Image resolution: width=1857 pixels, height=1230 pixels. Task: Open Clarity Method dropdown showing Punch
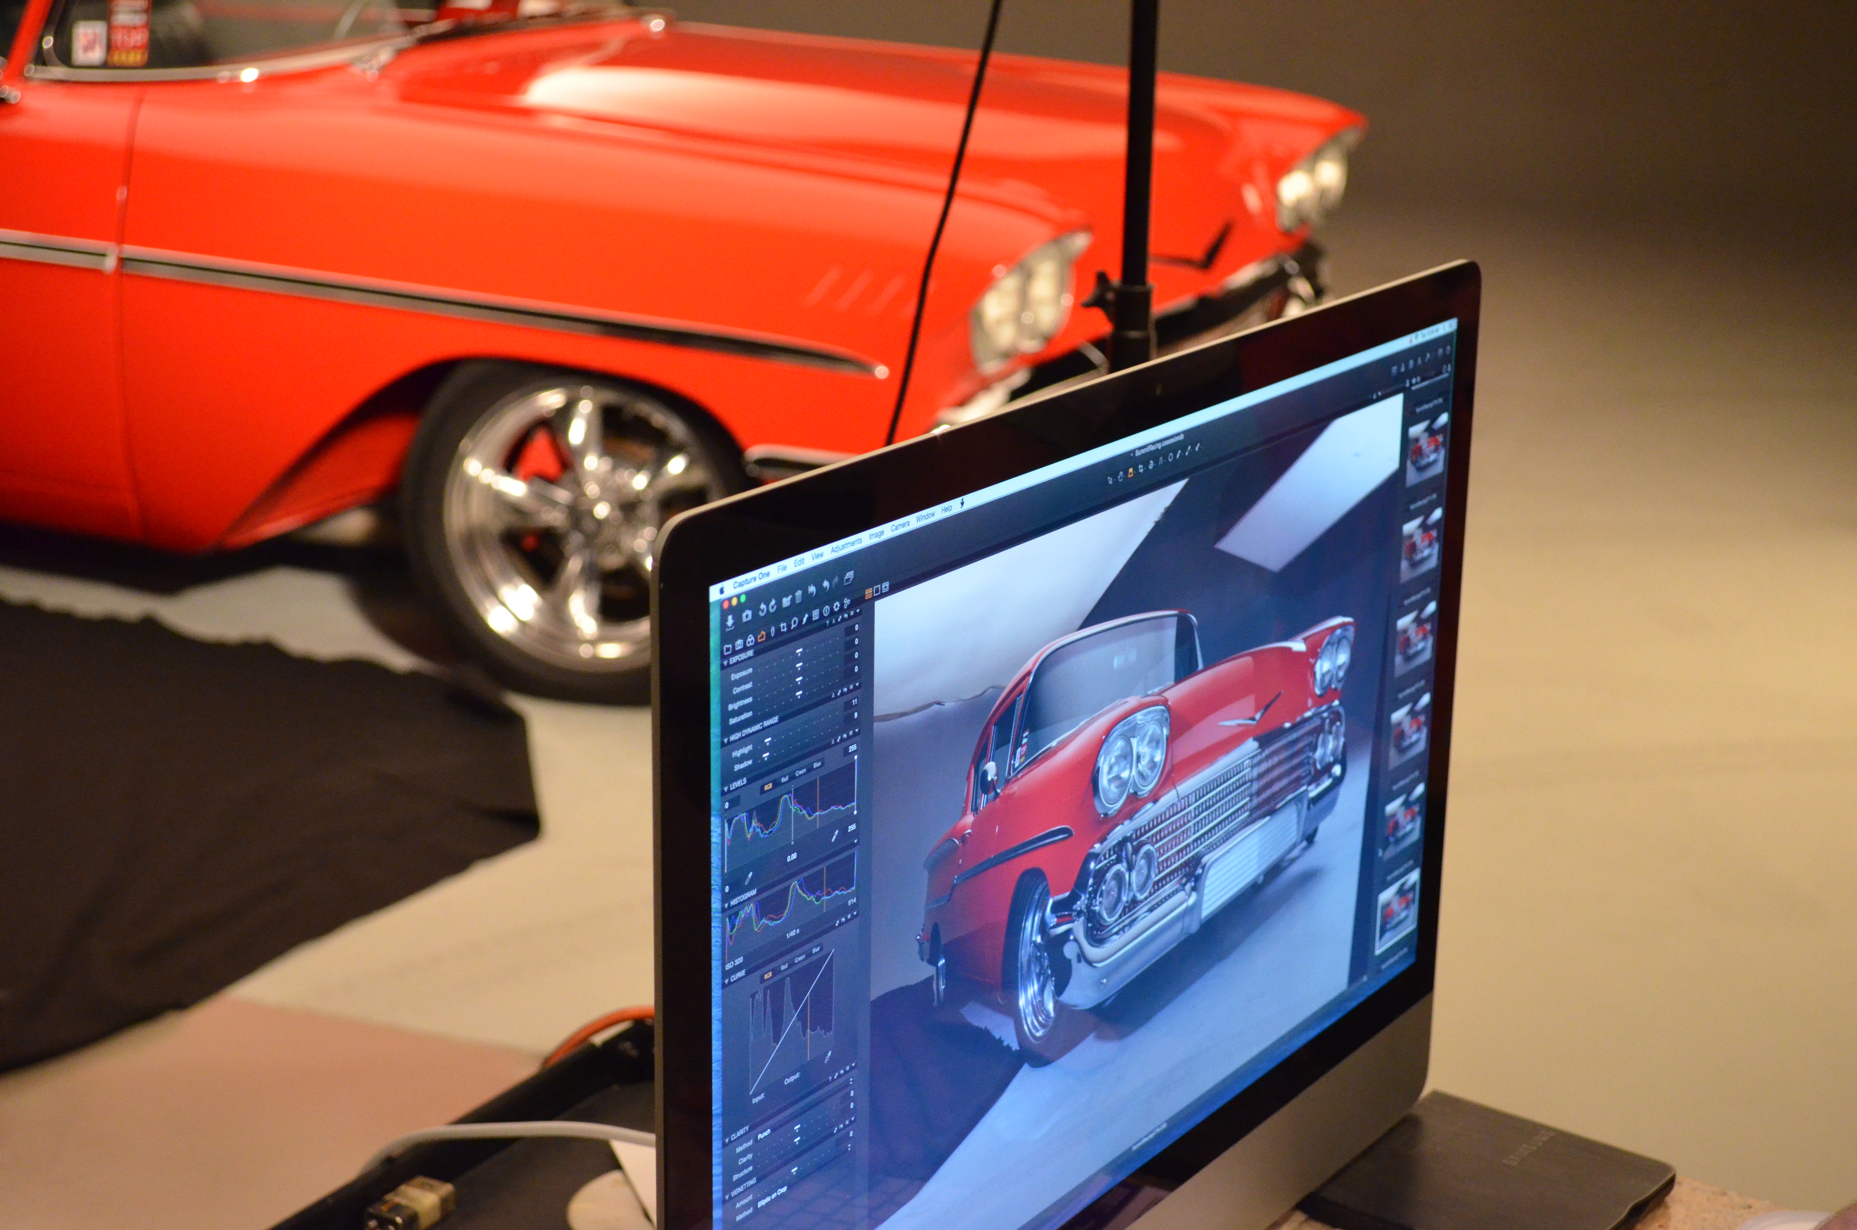[x=764, y=1134]
